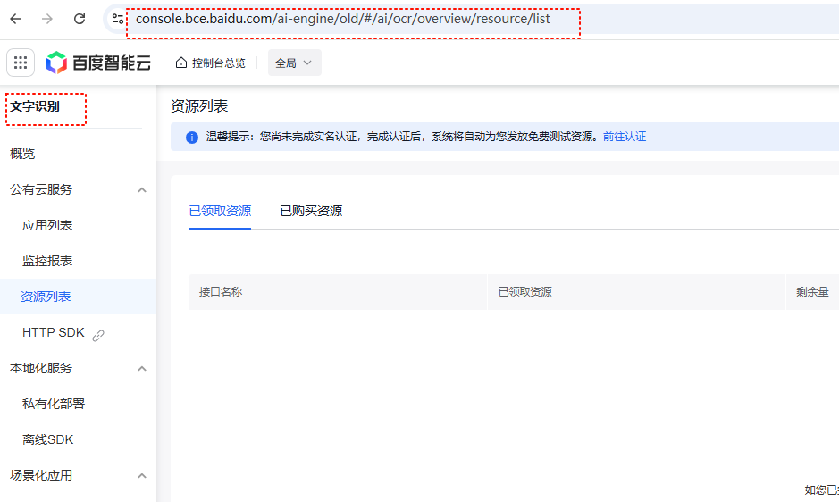839x502 pixels.
Task: Select the 已领取资源 tab
Action: 220,211
